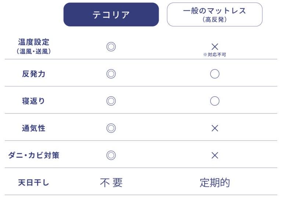Viewport: 282px width, 198px height.
Task: Click the X mark in ダニ・カビ対策 row
Action: (x=215, y=155)
